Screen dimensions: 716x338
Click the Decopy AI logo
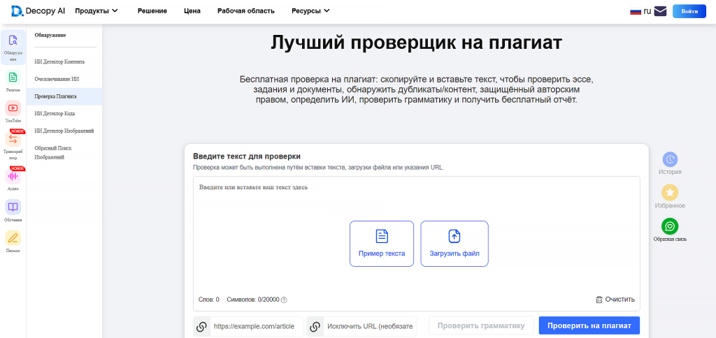point(38,11)
